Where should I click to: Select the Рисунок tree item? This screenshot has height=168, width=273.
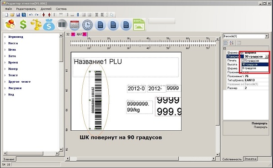[x=15, y=88]
